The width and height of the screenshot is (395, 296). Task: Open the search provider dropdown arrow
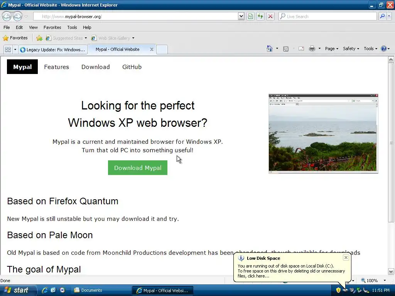tap(389, 16)
